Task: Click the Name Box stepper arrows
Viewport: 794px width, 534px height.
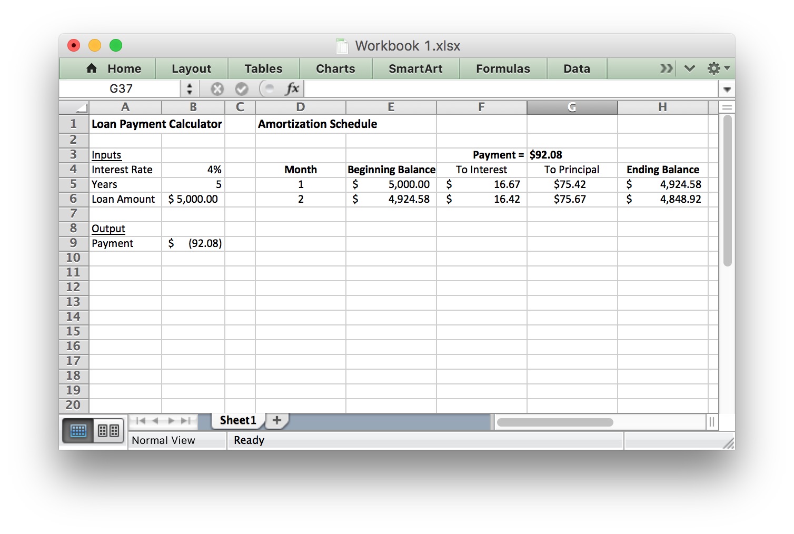Action: [x=190, y=89]
